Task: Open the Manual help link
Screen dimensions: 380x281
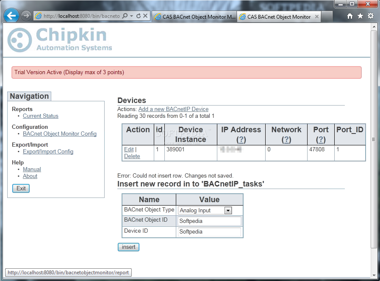Action: coord(32,169)
